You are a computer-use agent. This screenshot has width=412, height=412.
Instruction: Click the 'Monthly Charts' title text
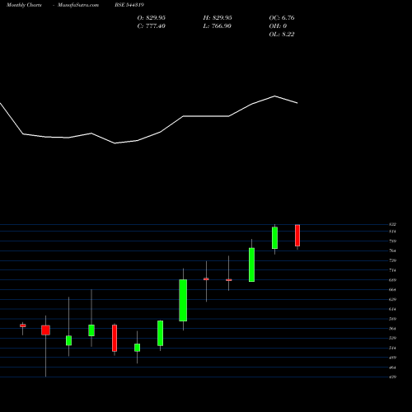pyautogui.click(x=24, y=5)
